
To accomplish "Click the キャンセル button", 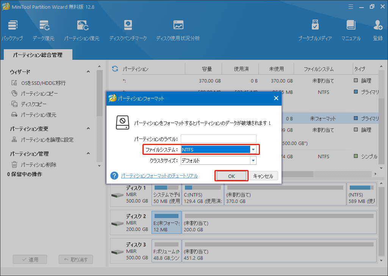I will pyautogui.click(x=263, y=176).
